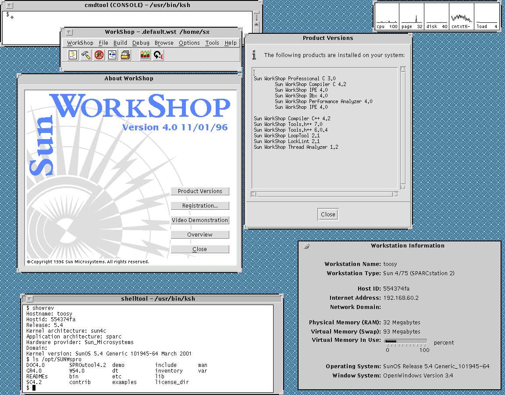Screen dimensions: 505x395
Task: Click the info icon in Product Versions
Action: tap(254, 55)
